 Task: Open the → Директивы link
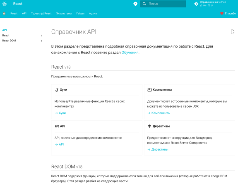click(158, 149)
